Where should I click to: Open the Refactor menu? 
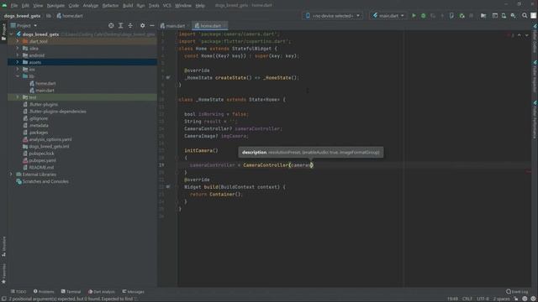(110, 6)
